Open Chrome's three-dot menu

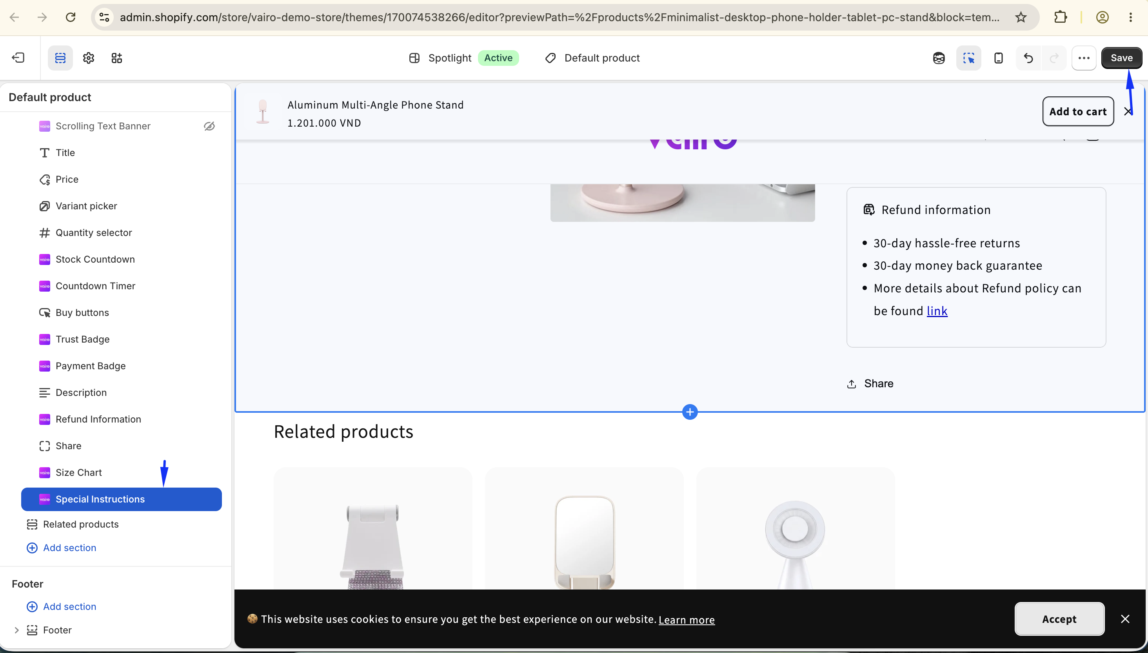1130,18
